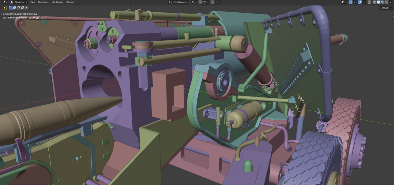394x185 pixels.
Task: Choose the intersect selection mode icon
Action: click(26, 8)
